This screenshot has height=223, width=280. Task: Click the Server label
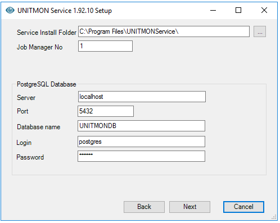pos(26,98)
